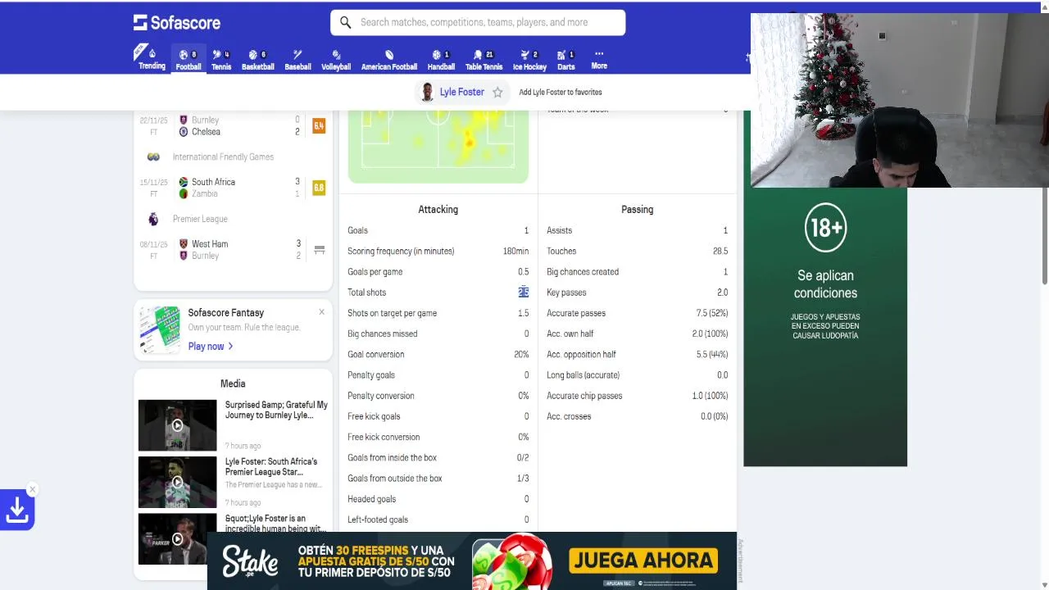Click the Acc. opposition half 5.5 (44%) value
1049x590 pixels.
click(712, 355)
